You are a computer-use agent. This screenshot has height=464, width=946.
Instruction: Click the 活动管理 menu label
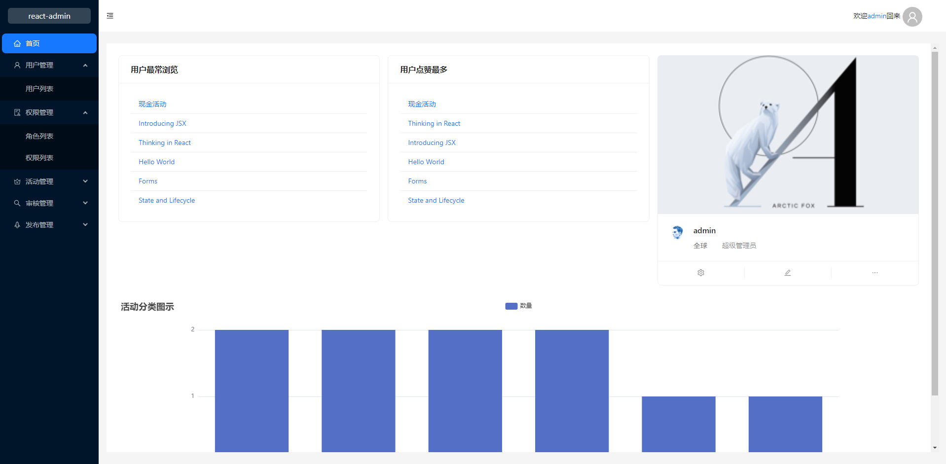(x=39, y=181)
